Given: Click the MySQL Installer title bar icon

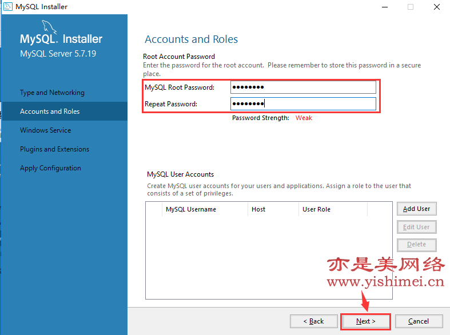Looking at the screenshot, I should tap(8, 6).
